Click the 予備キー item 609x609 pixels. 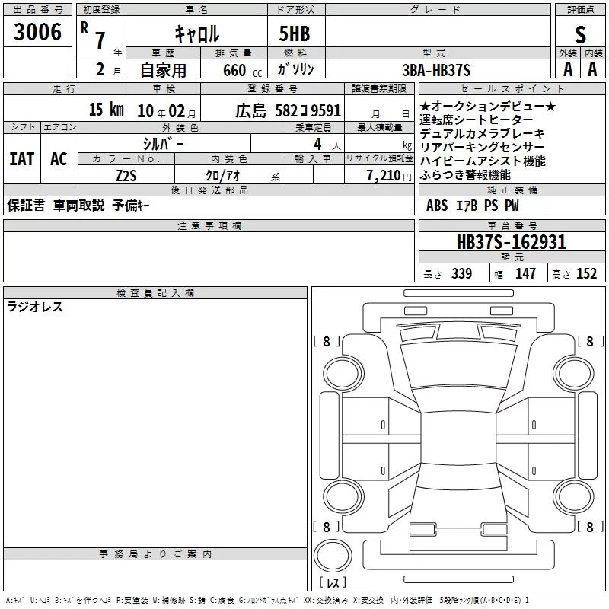(x=131, y=206)
